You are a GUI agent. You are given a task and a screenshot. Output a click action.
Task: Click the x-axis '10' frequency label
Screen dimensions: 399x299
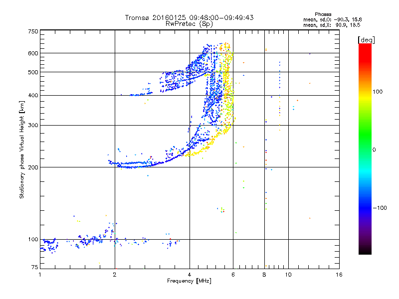click(x=288, y=275)
